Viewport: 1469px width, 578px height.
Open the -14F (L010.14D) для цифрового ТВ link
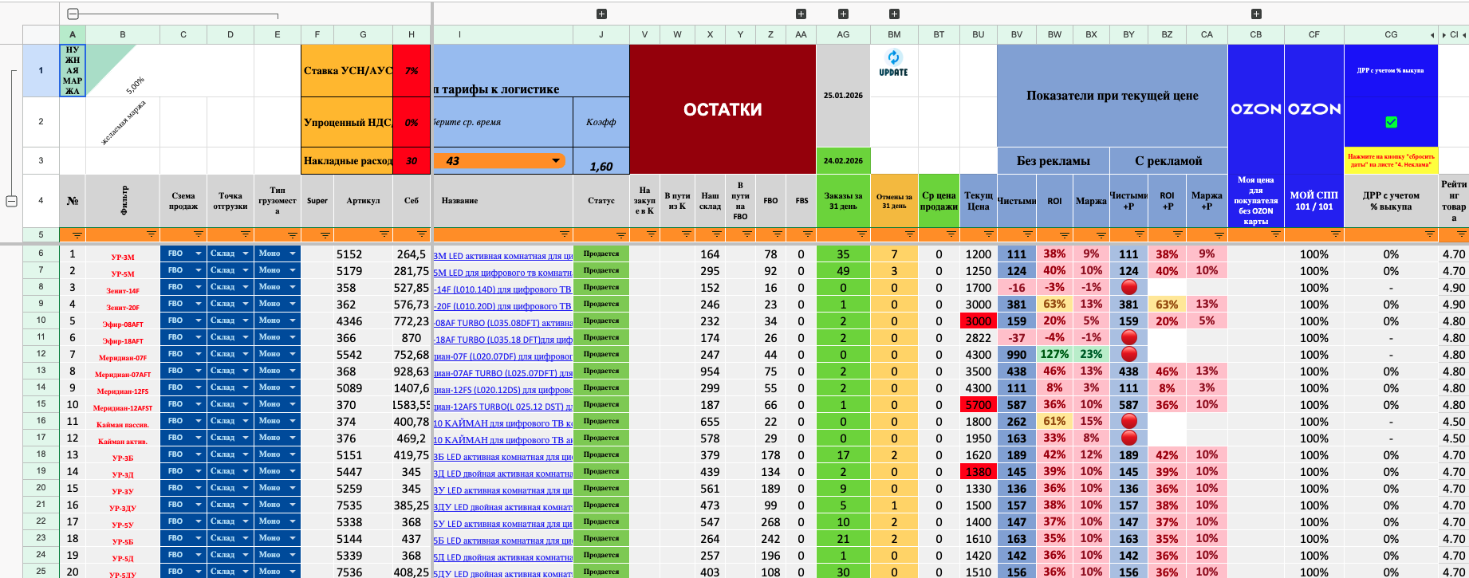503,289
